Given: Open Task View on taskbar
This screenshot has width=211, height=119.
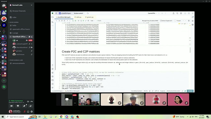Looking at the screenshot, I should tap(39, 117).
